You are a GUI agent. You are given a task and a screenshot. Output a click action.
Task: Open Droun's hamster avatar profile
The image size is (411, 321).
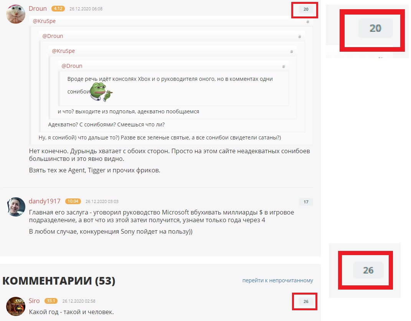tap(15, 14)
